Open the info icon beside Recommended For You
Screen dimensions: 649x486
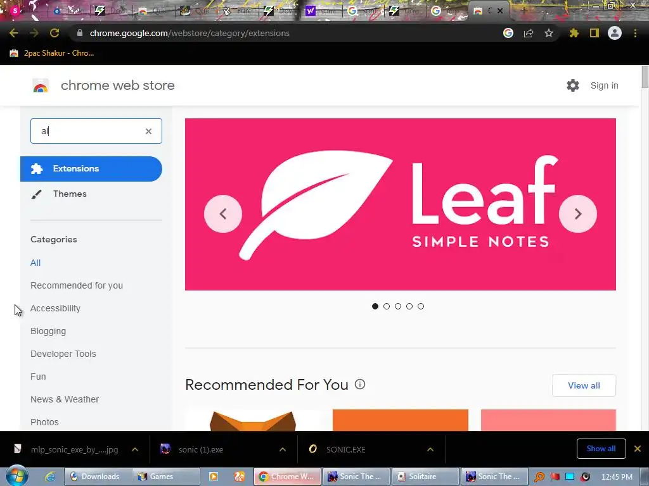360,384
